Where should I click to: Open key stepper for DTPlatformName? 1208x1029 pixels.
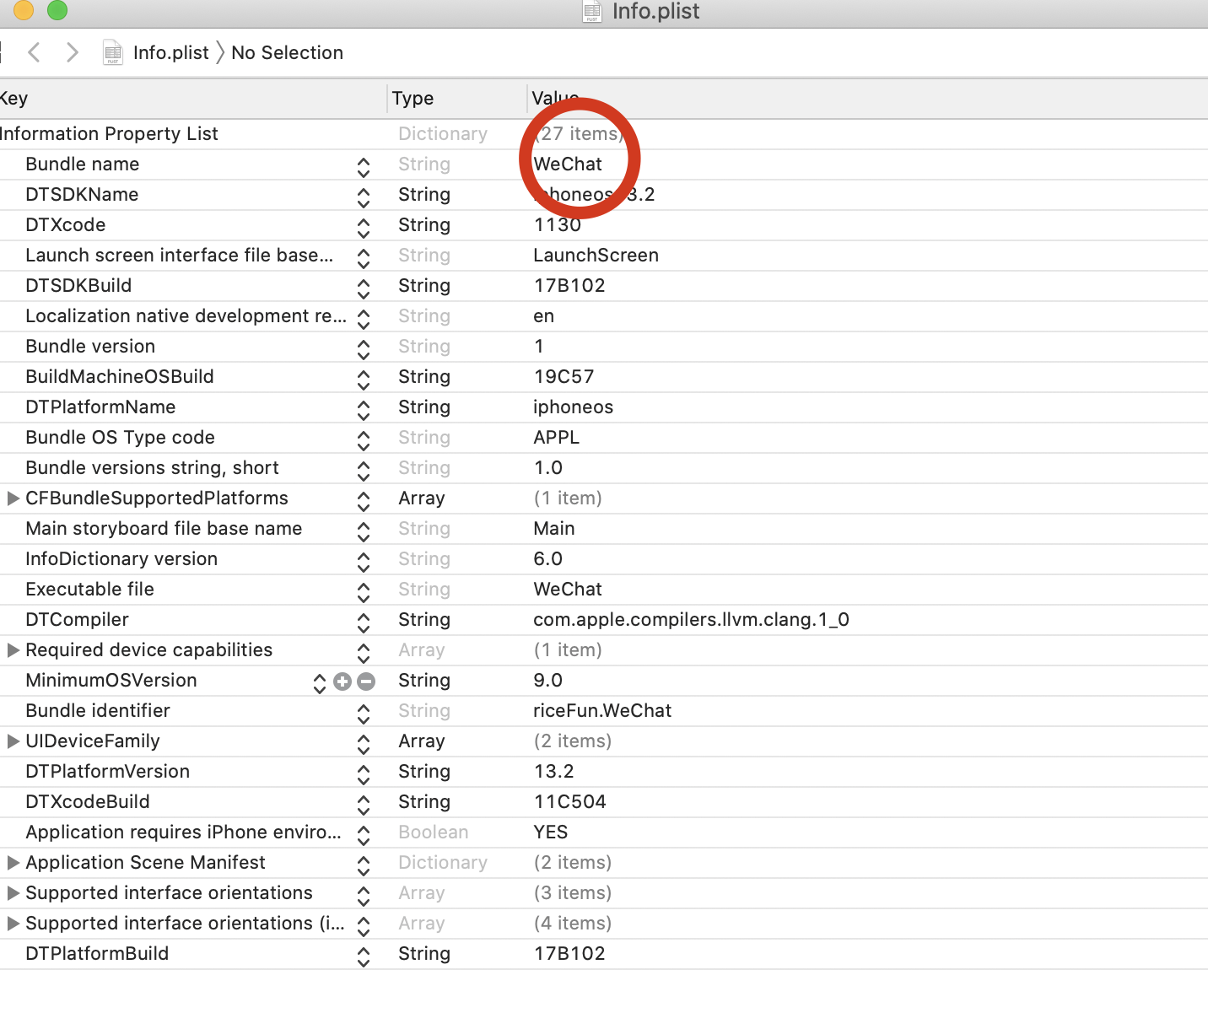tap(364, 411)
